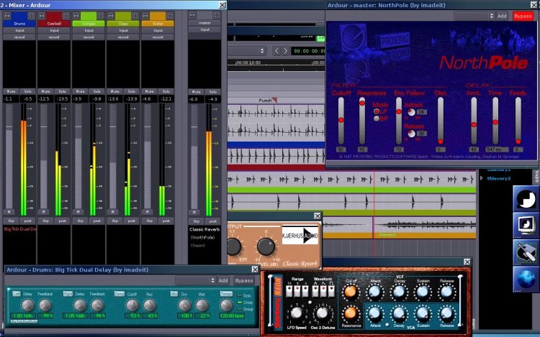The width and height of the screenshot is (540, 337).
Task: Click the narrow-strip icon on Cowbell channel
Action: pos(42,16)
